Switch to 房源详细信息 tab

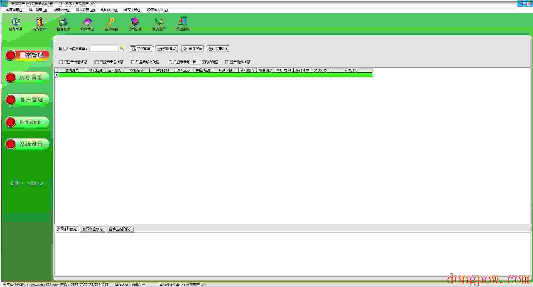[67, 229]
